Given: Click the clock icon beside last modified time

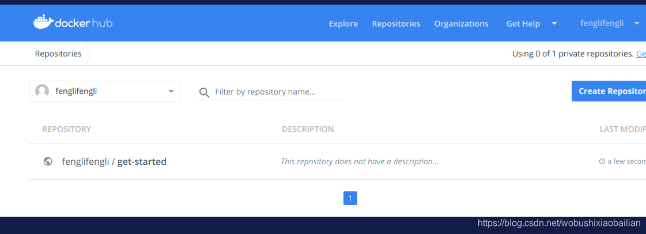Looking at the screenshot, I should point(602,161).
